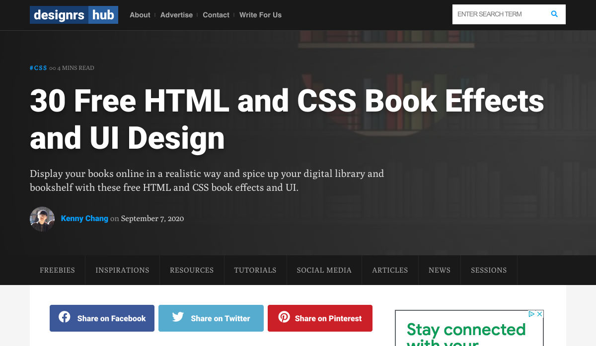Viewport: 596px width, 346px height.
Task: Click the Pinterest icon on share button
Action: coord(284,317)
